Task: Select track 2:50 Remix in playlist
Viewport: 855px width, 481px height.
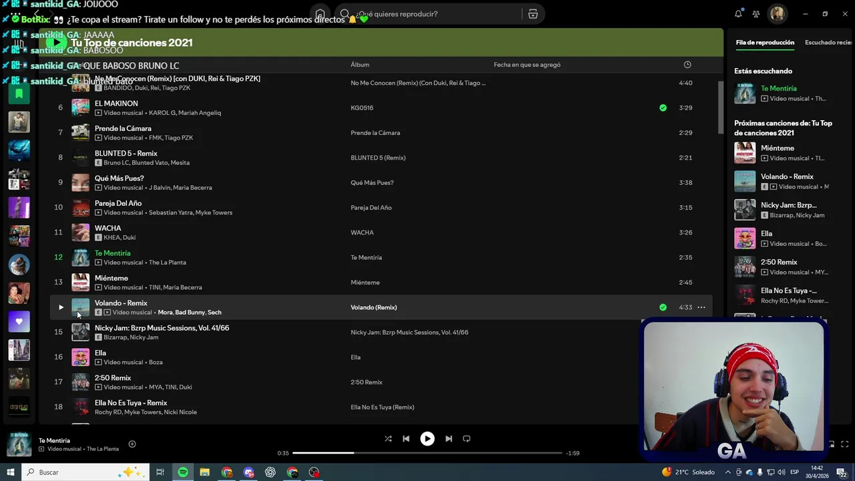Action: click(x=112, y=377)
